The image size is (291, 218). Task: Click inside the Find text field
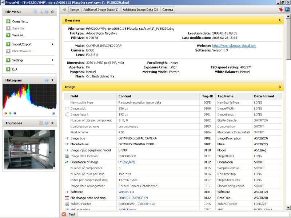(178, 214)
